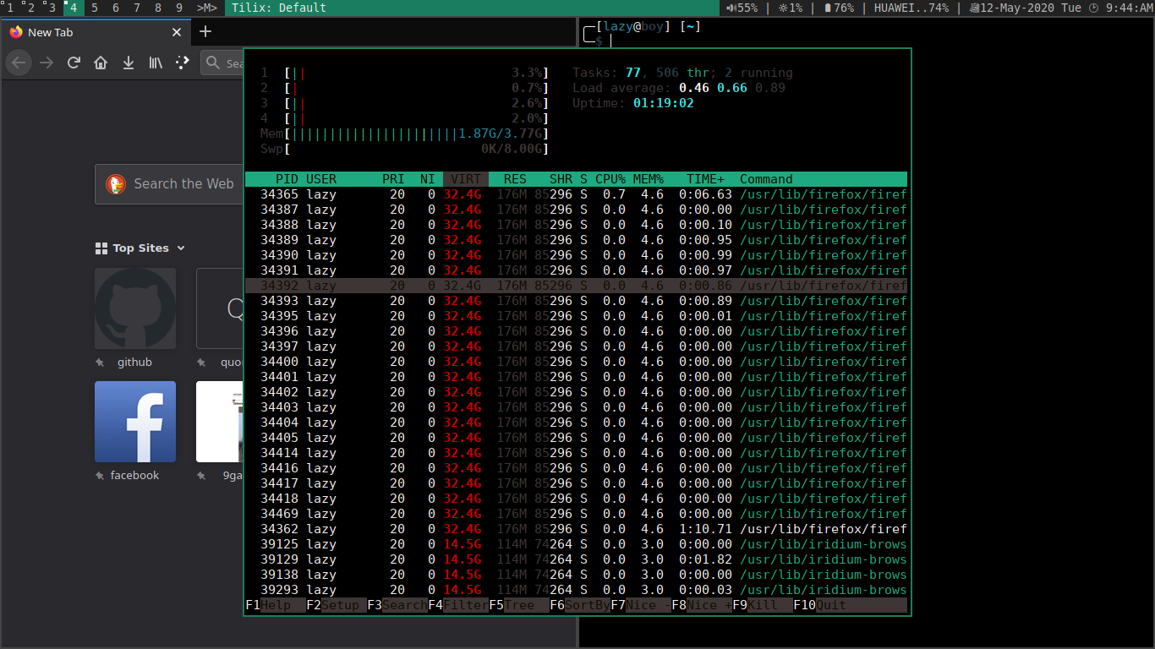Click the HUAWEI wifi 74% indicator
Screen dimensions: 1155x649
[911, 8]
